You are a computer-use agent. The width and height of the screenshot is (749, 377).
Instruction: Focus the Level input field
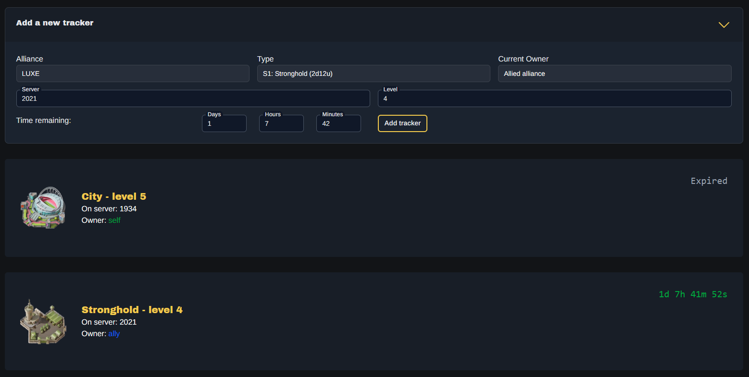tap(555, 98)
